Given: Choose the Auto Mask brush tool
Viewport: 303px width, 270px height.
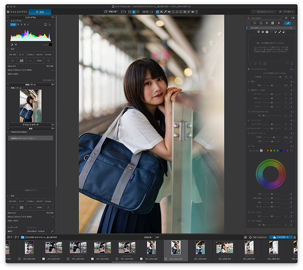Looking at the screenshot, I should pos(276,32).
